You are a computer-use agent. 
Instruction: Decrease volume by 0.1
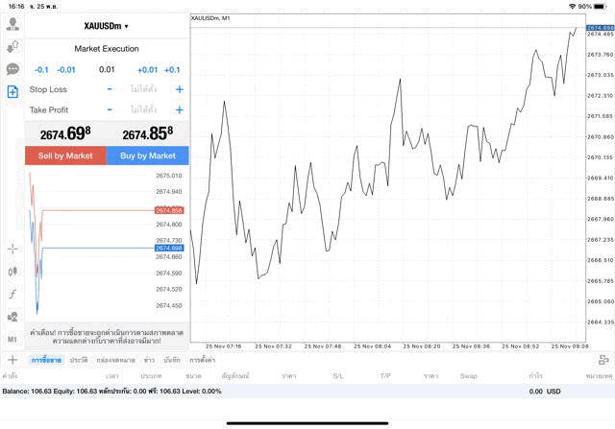(41, 69)
